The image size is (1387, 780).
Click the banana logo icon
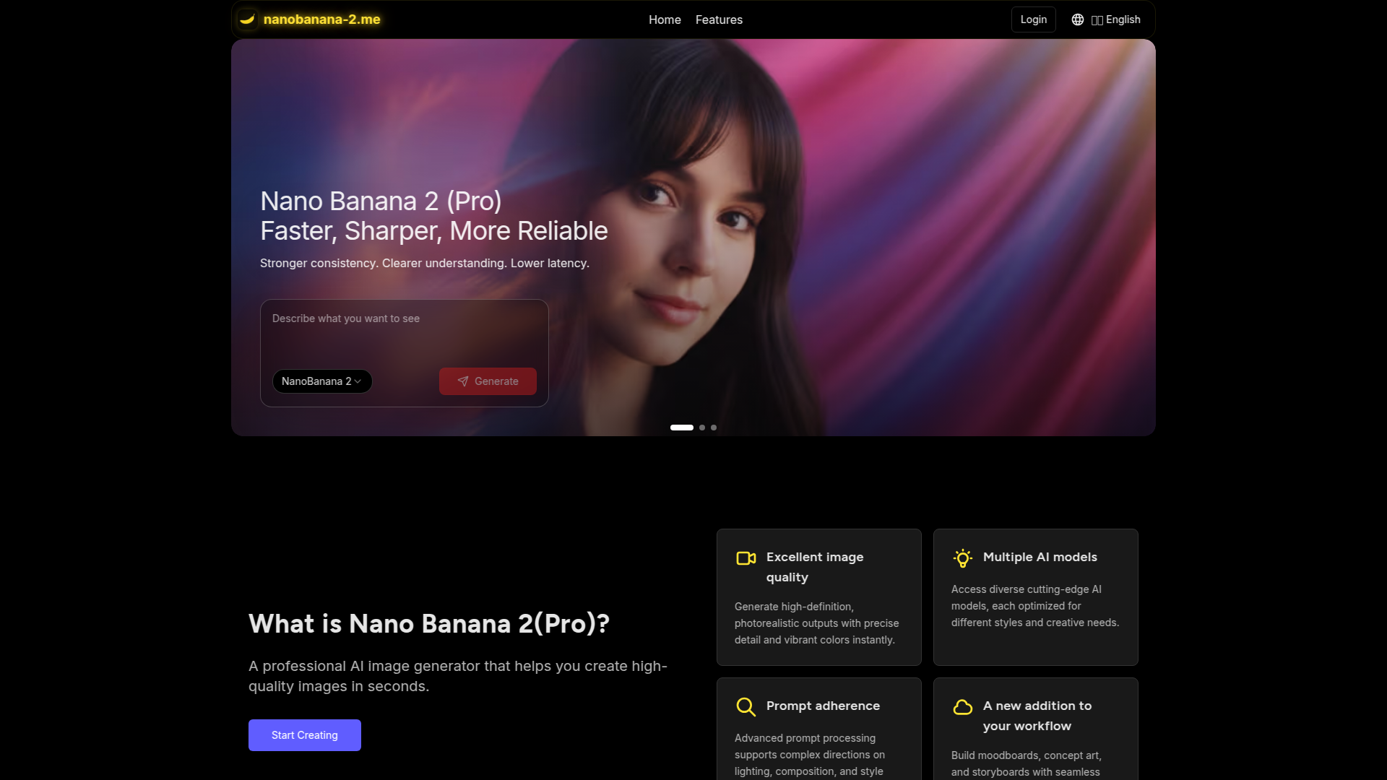coord(247,19)
